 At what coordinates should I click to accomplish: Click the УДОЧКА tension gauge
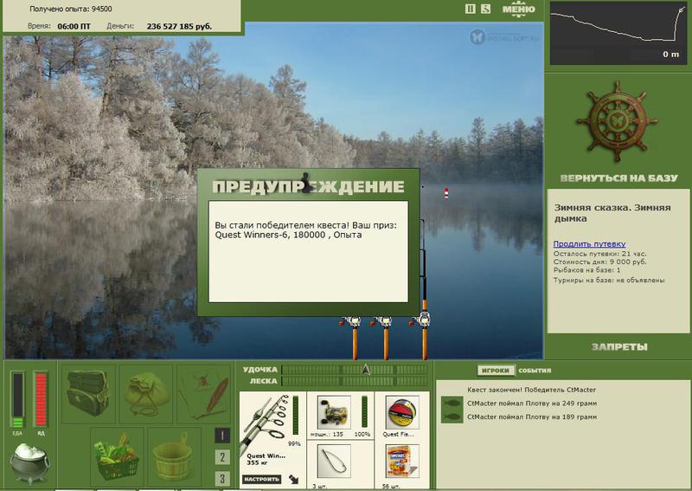(355, 370)
